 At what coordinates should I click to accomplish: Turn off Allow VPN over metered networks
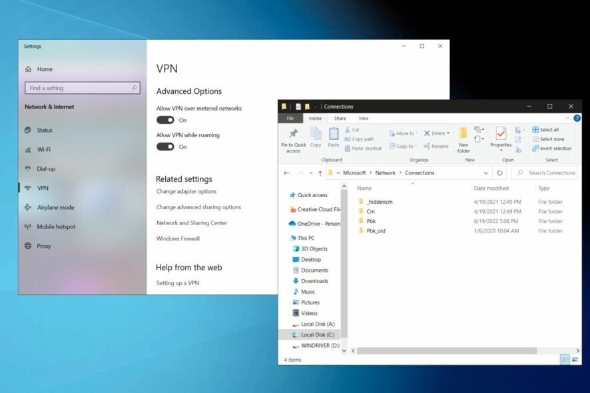166,120
